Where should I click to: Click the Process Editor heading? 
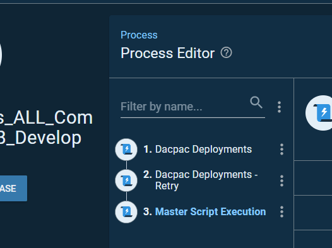pos(168,53)
